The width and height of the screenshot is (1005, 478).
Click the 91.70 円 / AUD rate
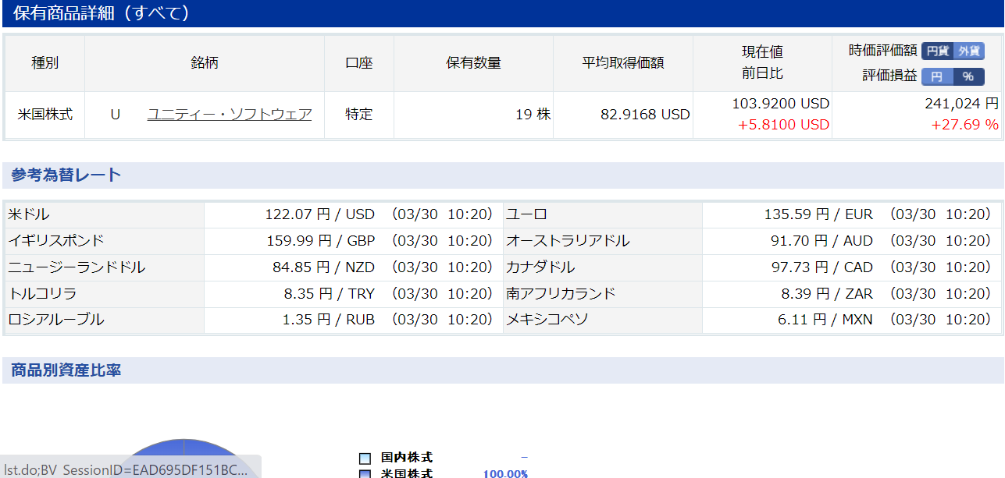821,241
